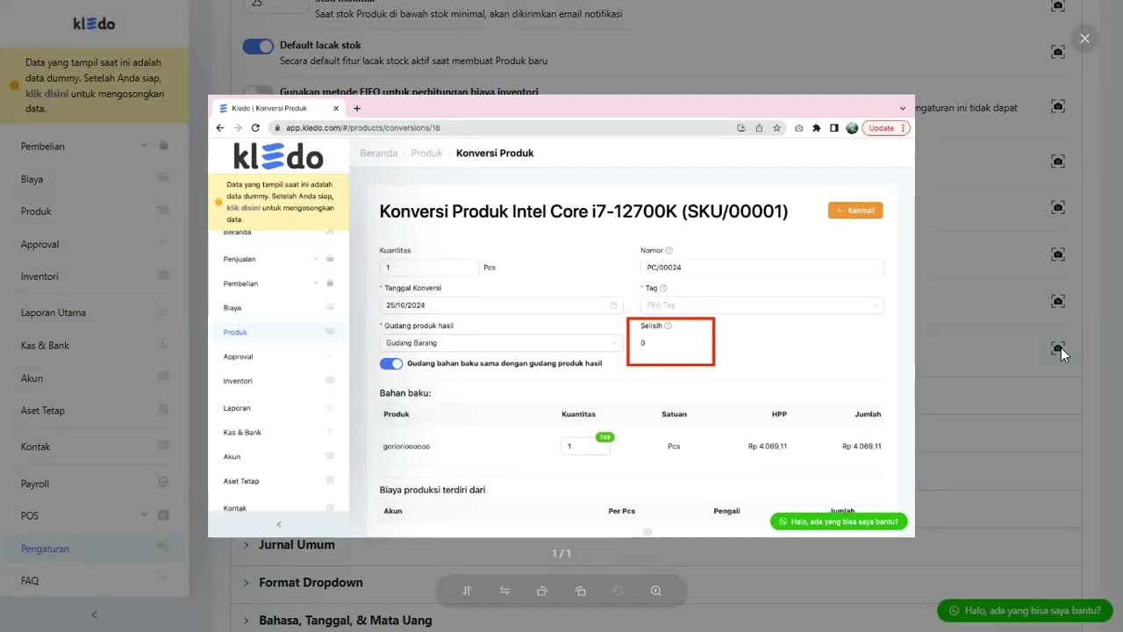1123x632 pixels.
Task: Toggle the Default lacak stok switch
Action: pyautogui.click(x=258, y=47)
